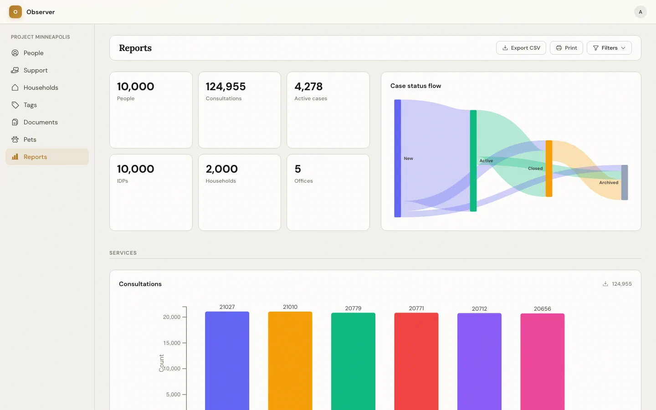Image resolution: width=656 pixels, height=410 pixels.
Task: Click the Observer logo icon
Action: click(x=15, y=12)
